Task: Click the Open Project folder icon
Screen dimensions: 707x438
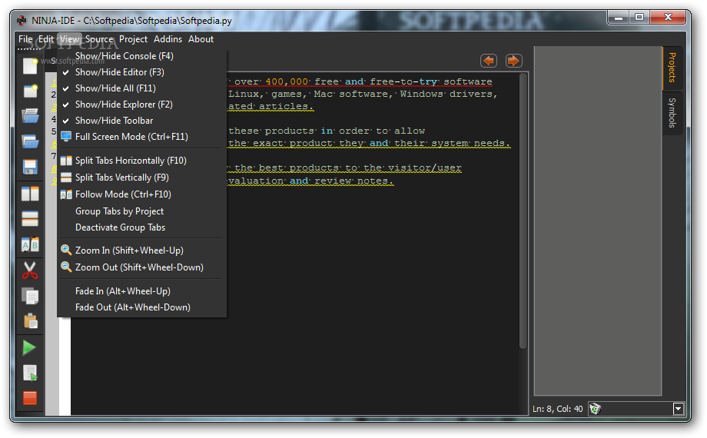Action: 30,141
